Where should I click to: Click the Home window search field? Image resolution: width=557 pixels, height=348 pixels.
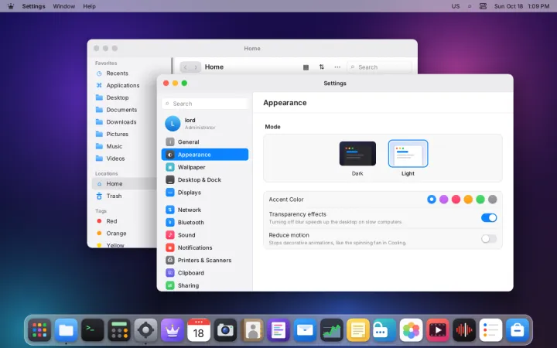[379, 67]
